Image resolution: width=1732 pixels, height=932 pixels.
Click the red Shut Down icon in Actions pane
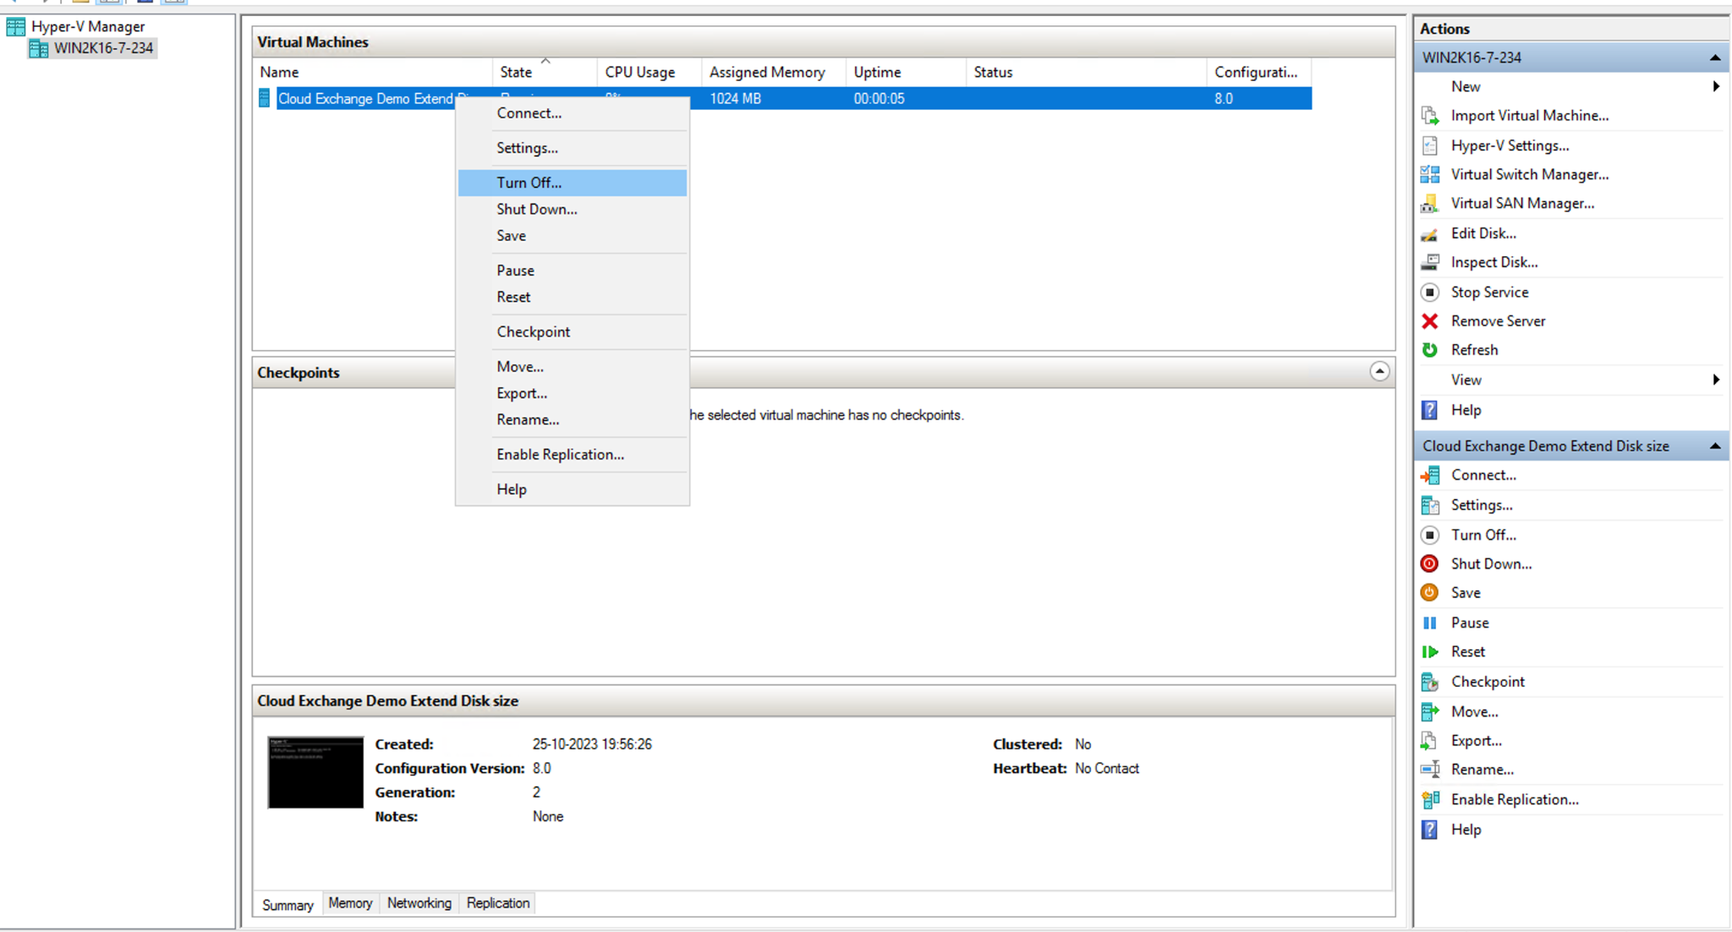click(1430, 564)
